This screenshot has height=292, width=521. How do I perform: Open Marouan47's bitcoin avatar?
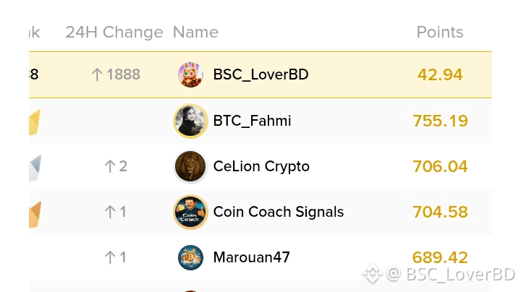[x=190, y=257]
